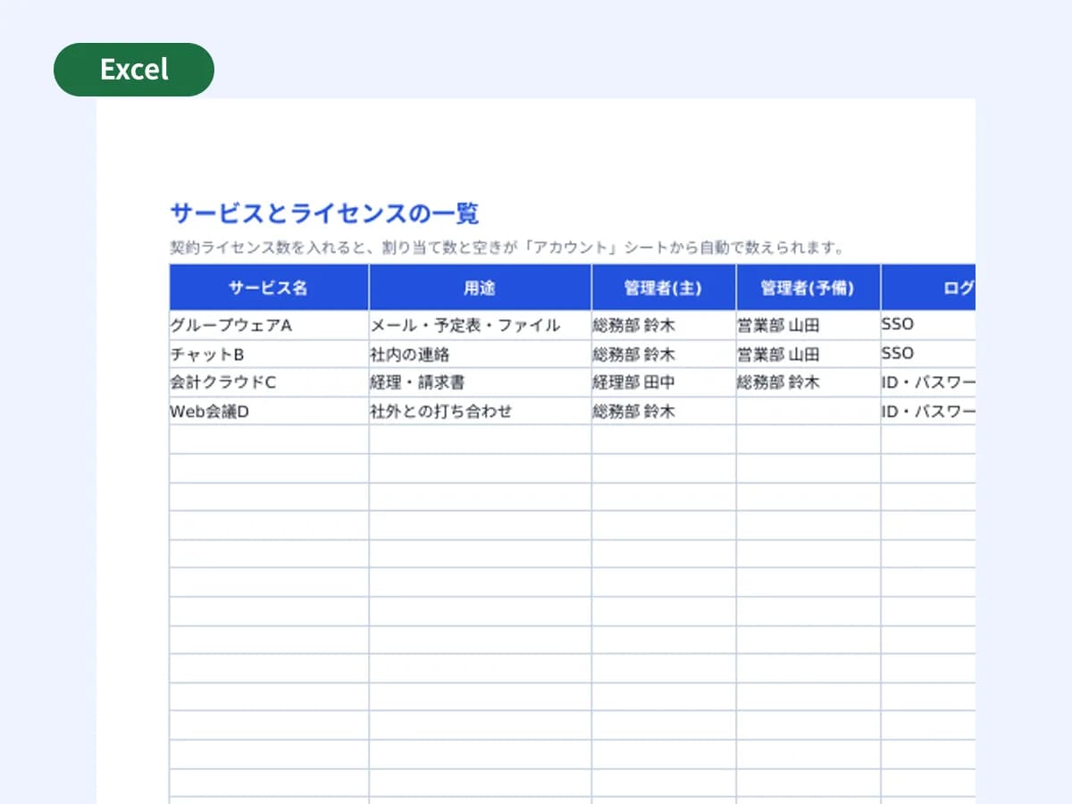Click the SSO cell for チャットB
Viewport: 1072px width, 804px height.
tap(928, 354)
